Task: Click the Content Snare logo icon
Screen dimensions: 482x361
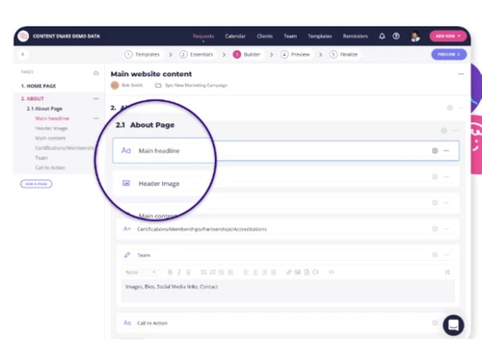Action: [x=23, y=37]
